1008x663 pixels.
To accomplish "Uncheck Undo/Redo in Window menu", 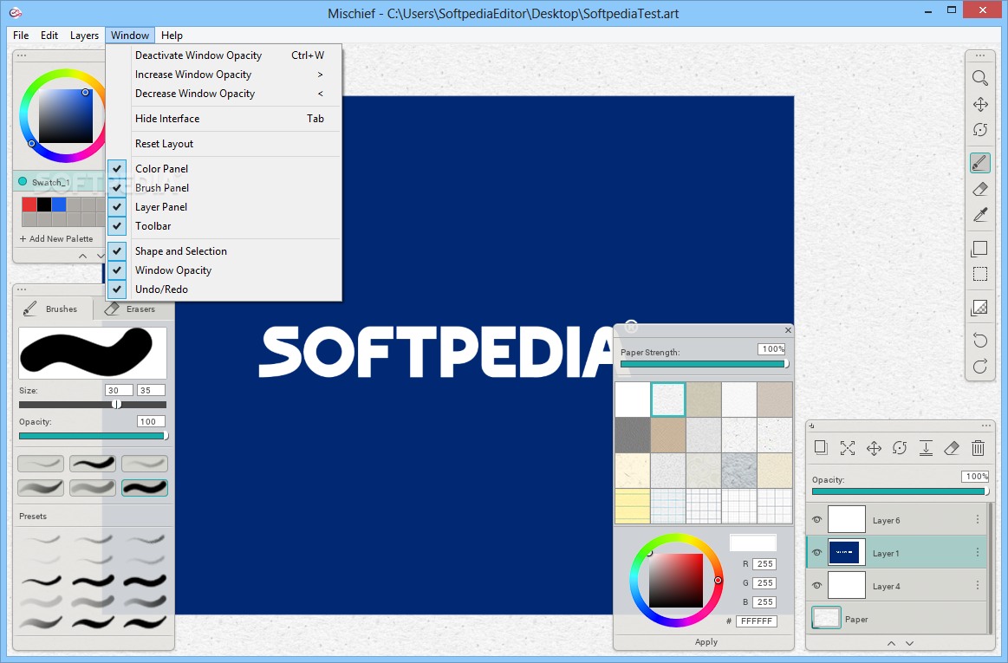I will [x=117, y=289].
